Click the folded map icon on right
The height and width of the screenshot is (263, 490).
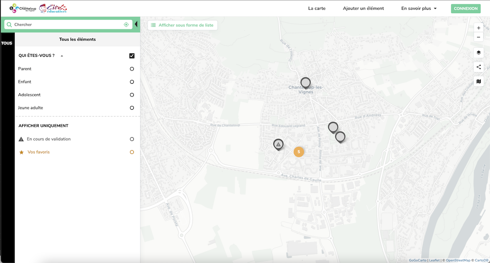tap(479, 82)
